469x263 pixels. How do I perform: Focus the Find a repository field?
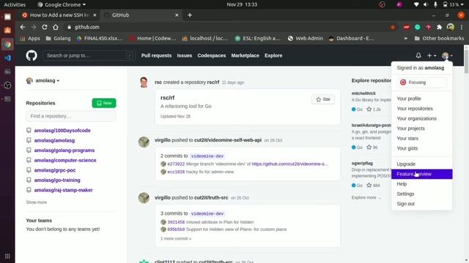71,116
